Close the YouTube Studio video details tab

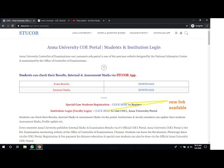click(104, 21)
